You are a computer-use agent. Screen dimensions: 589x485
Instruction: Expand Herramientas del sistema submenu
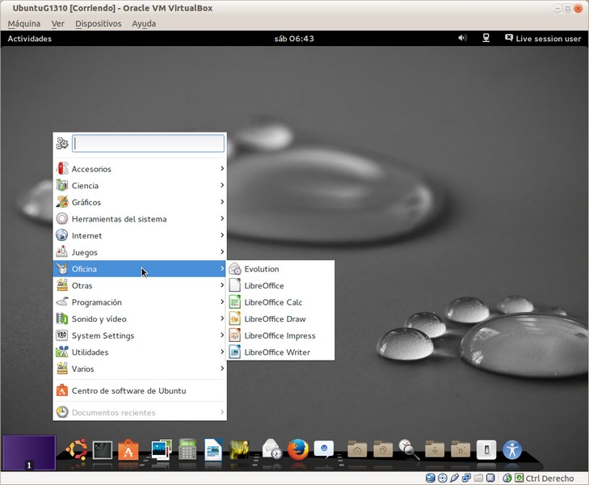click(x=140, y=219)
